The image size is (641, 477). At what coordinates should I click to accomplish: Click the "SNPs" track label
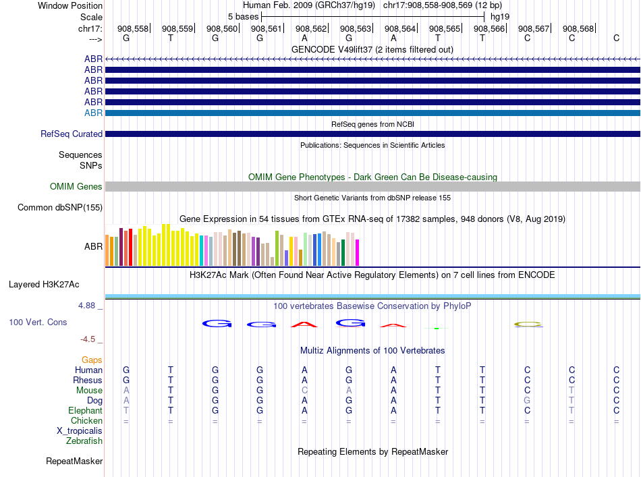[x=91, y=165]
